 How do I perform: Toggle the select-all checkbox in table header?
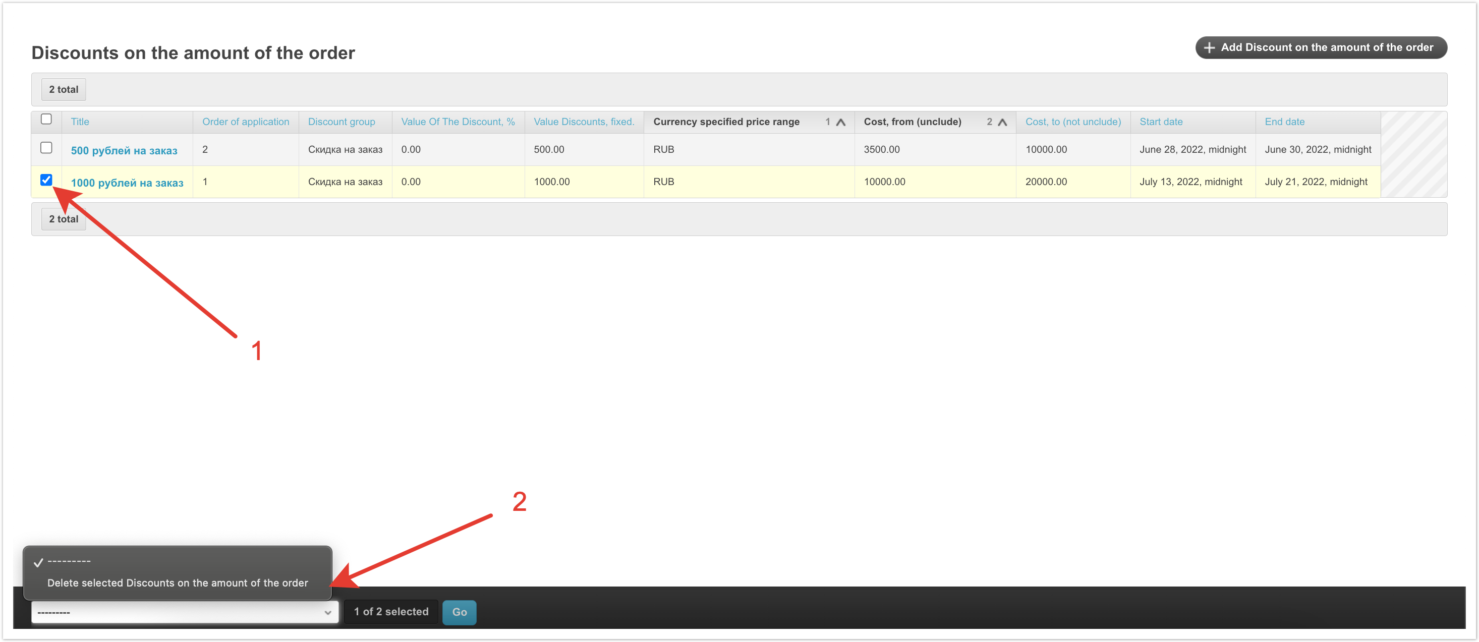(46, 120)
